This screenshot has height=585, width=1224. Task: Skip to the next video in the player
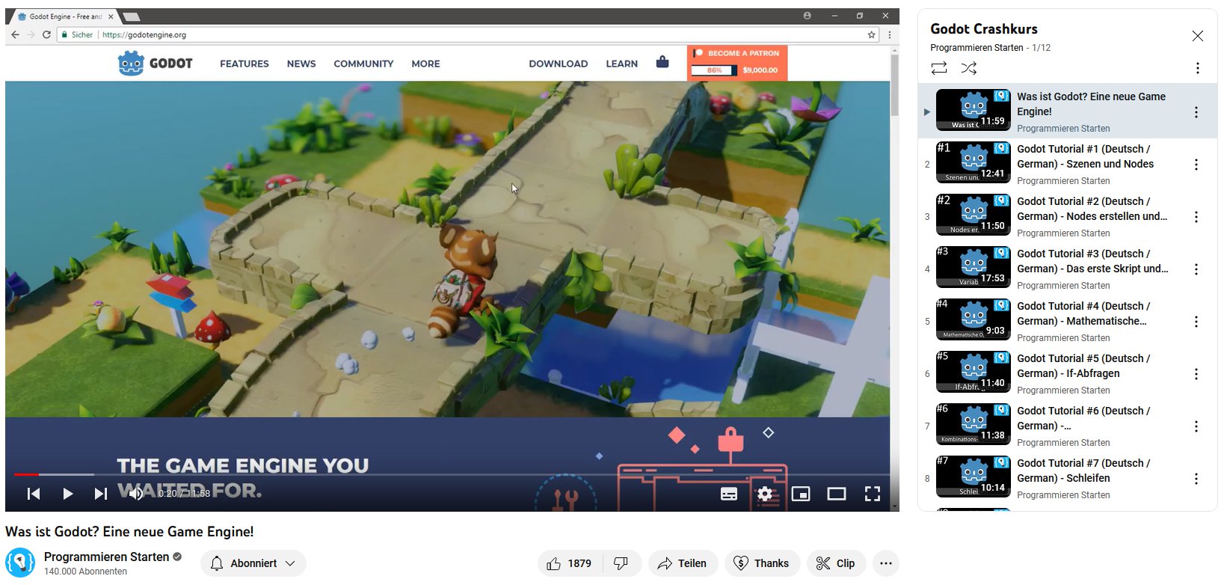100,494
